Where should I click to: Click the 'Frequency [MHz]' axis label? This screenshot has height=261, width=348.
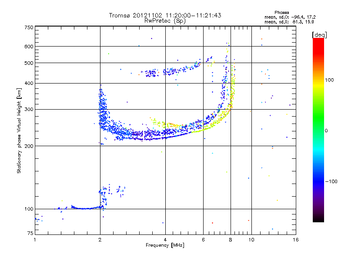point(165,245)
